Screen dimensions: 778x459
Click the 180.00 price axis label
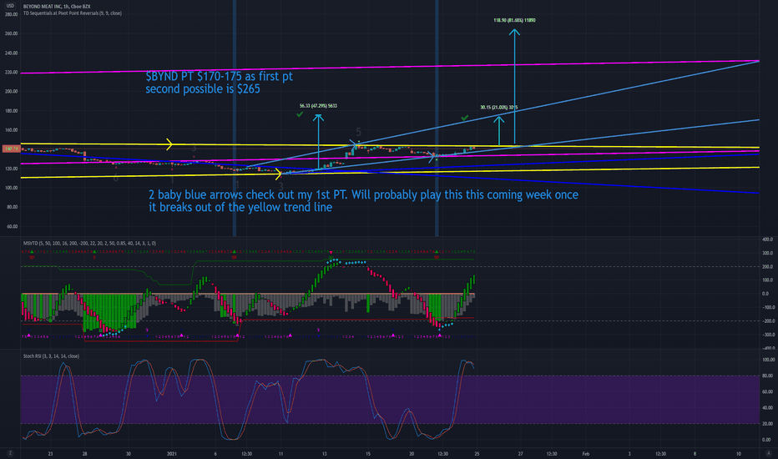[x=12, y=111]
